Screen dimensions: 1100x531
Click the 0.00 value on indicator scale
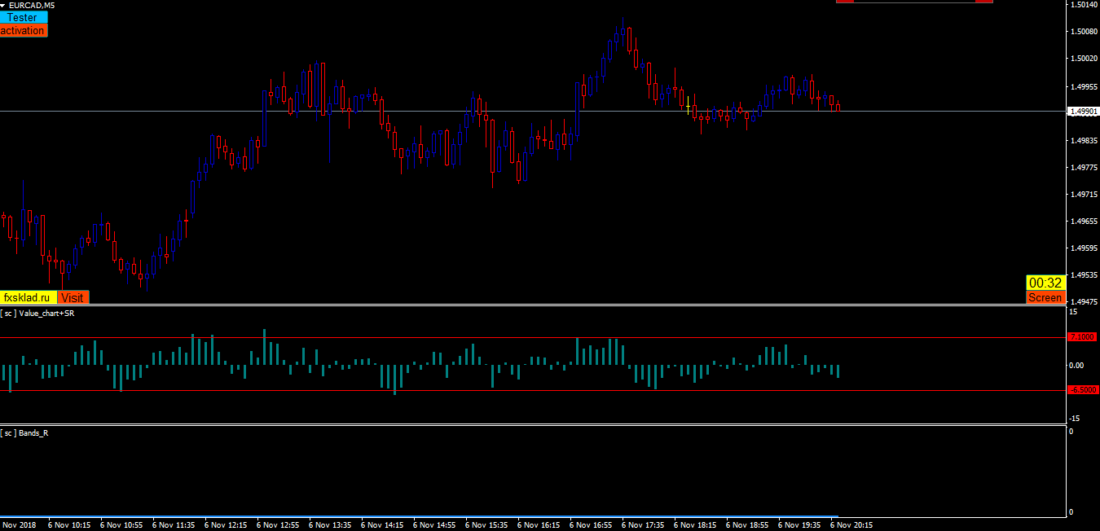pos(1076,365)
